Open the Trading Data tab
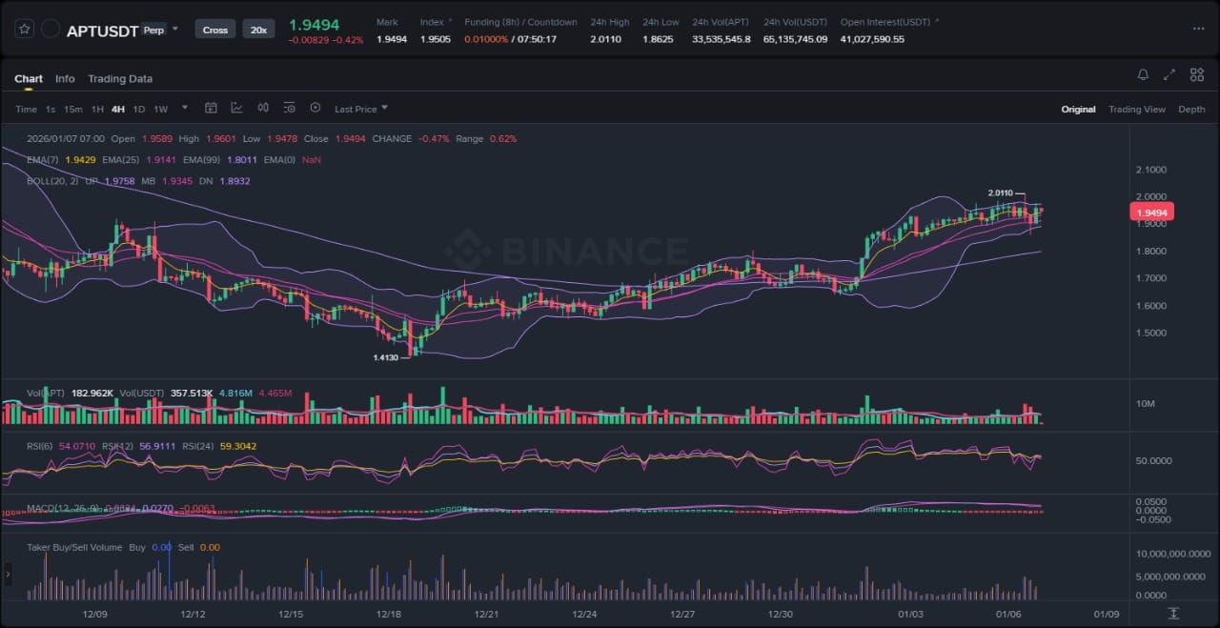The image size is (1220, 628). (x=120, y=79)
